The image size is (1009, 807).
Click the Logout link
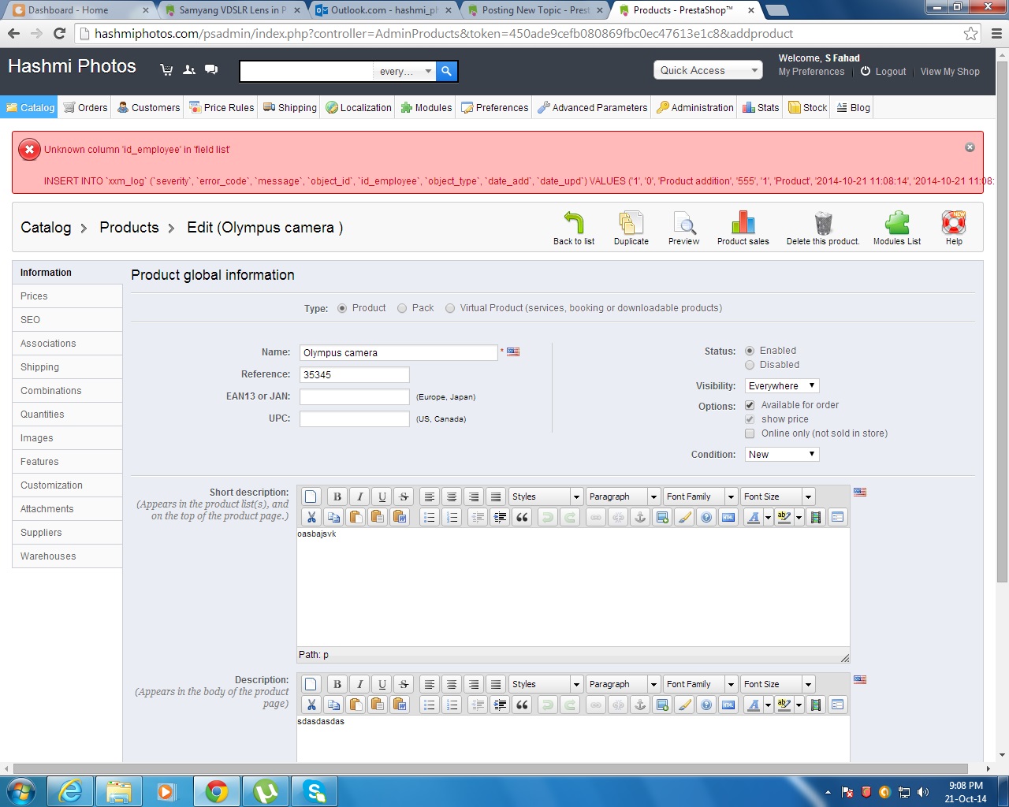click(x=883, y=72)
